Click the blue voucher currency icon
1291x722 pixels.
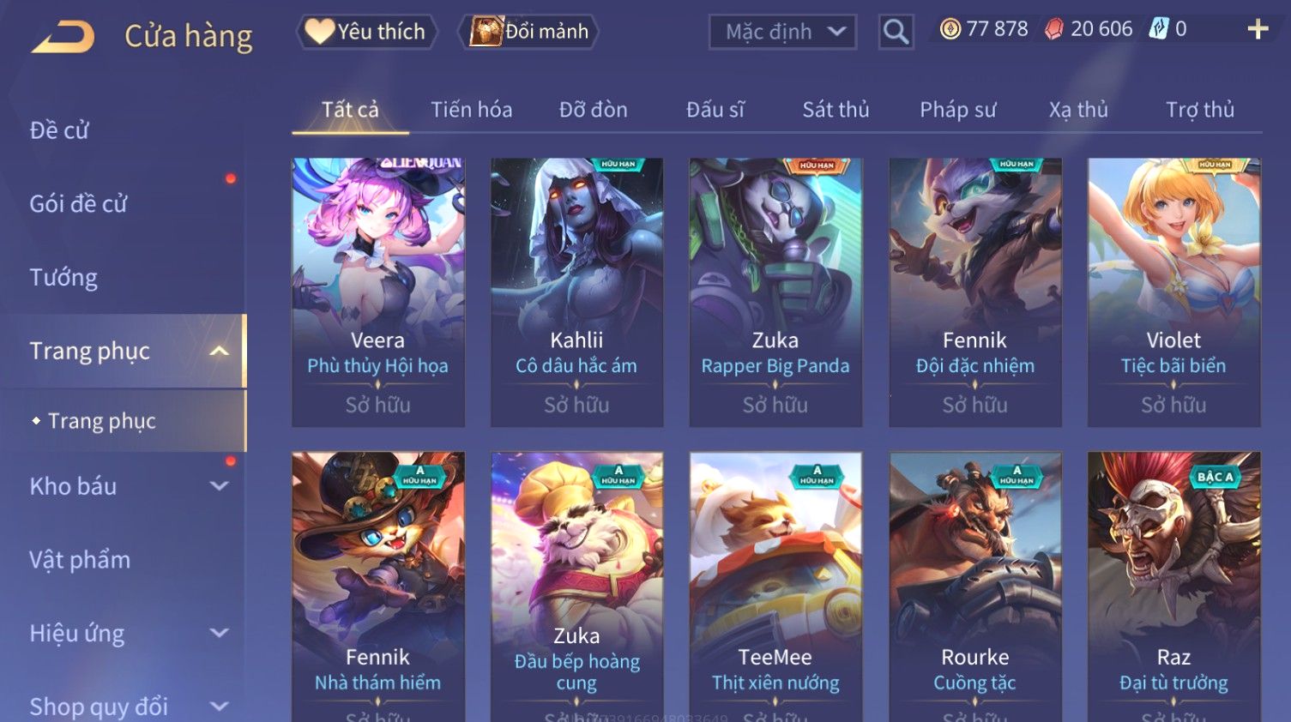pyautogui.click(x=1159, y=28)
